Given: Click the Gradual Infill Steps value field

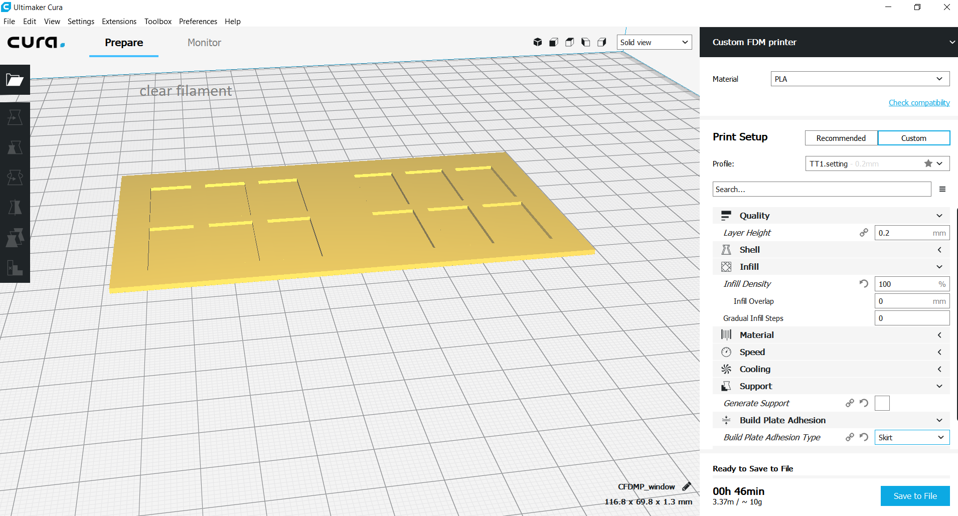Looking at the screenshot, I should (912, 318).
